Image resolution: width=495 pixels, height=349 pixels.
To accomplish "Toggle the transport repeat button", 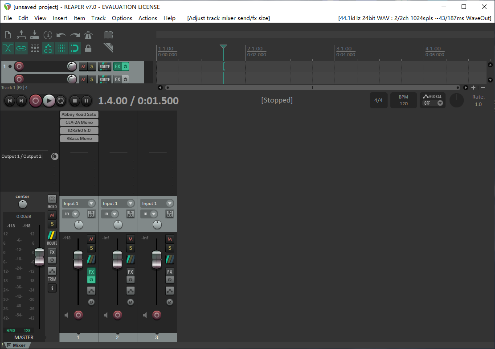I will pyautogui.click(x=61, y=101).
